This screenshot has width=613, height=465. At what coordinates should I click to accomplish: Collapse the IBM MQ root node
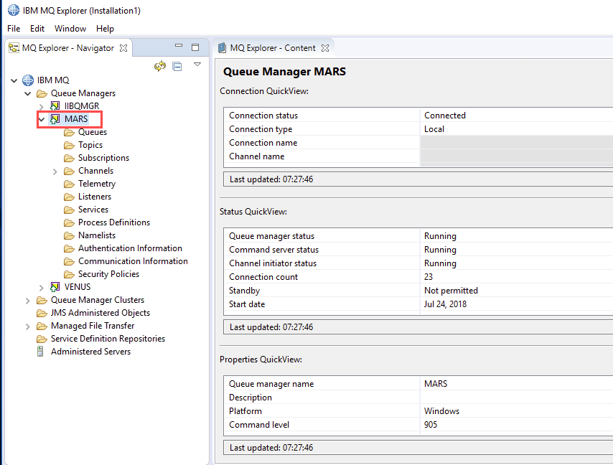pyautogui.click(x=14, y=80)
